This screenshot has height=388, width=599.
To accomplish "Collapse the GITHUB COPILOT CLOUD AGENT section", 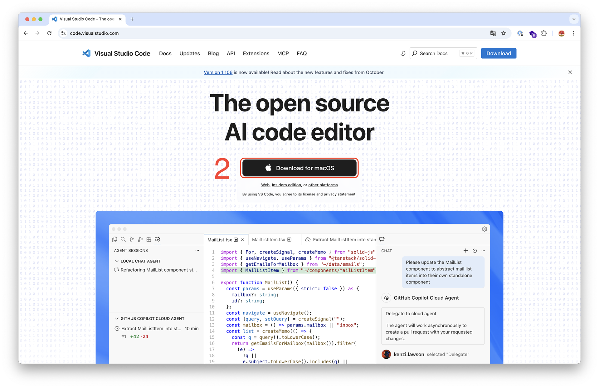I will [x=116, y=318].
